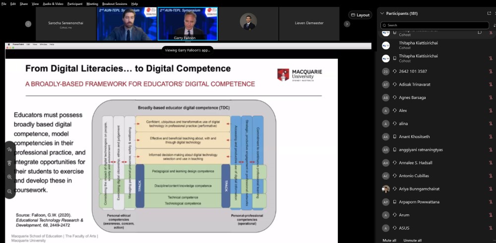
Task: Toggle mute for Antonio Cubillas
Action: click(490, 176)
